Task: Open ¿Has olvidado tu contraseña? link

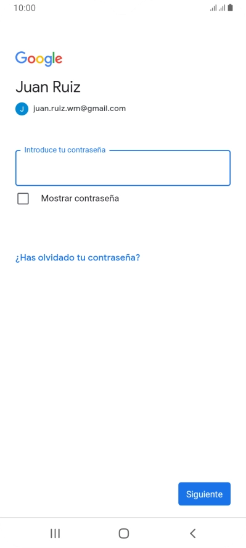Action: tap(78, 258)
